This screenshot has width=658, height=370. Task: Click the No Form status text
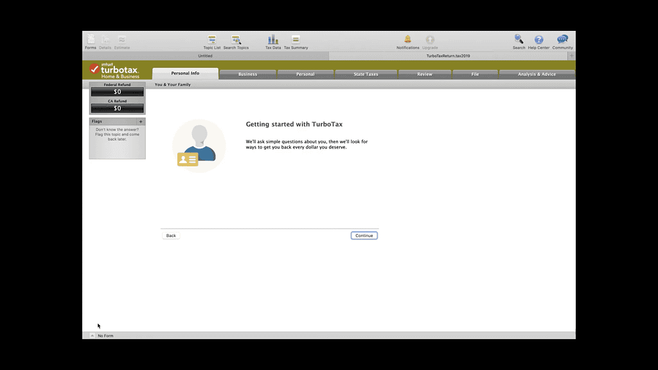coord(105,335)
